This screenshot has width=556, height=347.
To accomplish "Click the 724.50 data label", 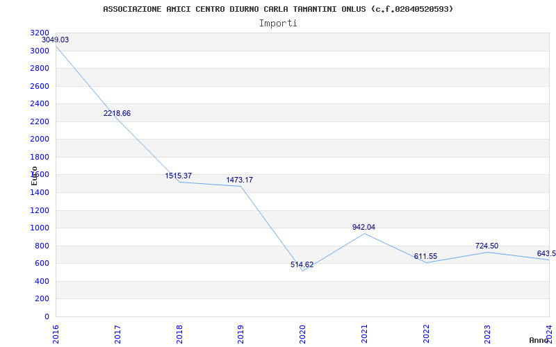I will (x=486, y=246).
